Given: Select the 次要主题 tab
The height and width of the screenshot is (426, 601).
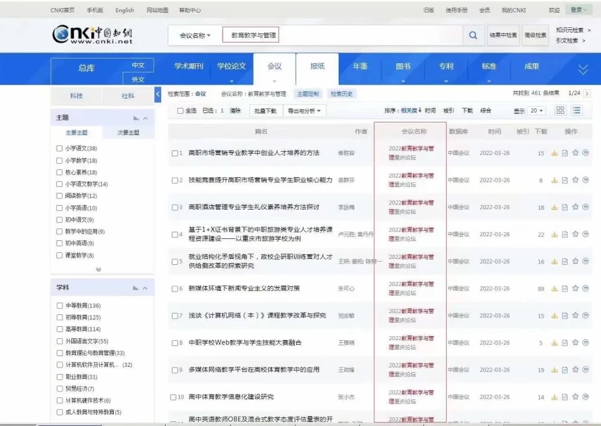Looking at the screenshot, I should pos(128,132).
